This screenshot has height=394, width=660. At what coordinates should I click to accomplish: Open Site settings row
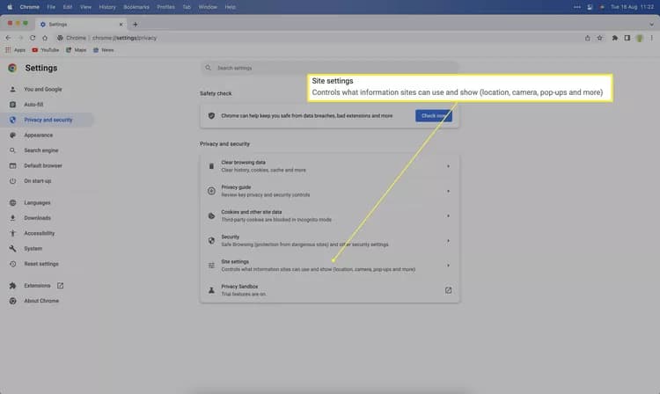(330, 266)
